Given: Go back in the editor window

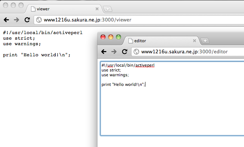Looking at the screenshot, I should (104, 51).
